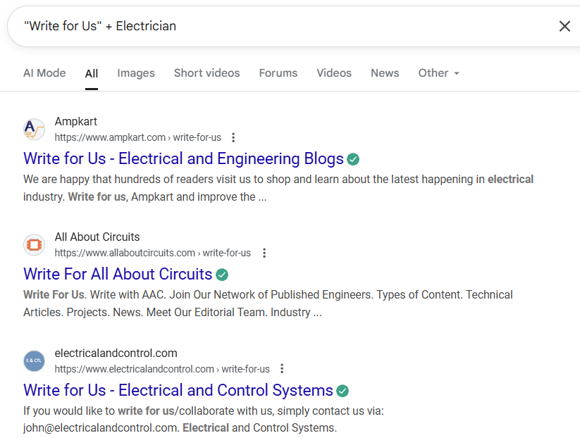The width and height of the screenshot is (580, 438).
Task: Expand the Other search filters dropdown
Action: (438, 73)
